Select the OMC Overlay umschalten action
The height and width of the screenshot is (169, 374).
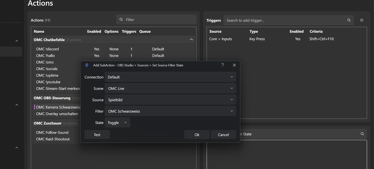coord(57,114)
